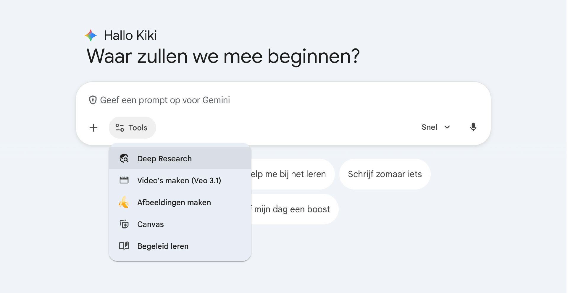Choose the Canvas menu entry
The image size is (568, 293).
click(151, 224)
